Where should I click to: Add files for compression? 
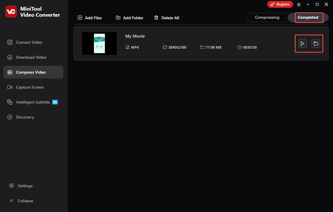[90, 18]
